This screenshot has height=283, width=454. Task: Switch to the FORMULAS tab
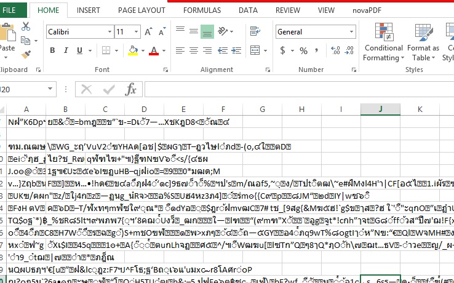tap(202, 10)
